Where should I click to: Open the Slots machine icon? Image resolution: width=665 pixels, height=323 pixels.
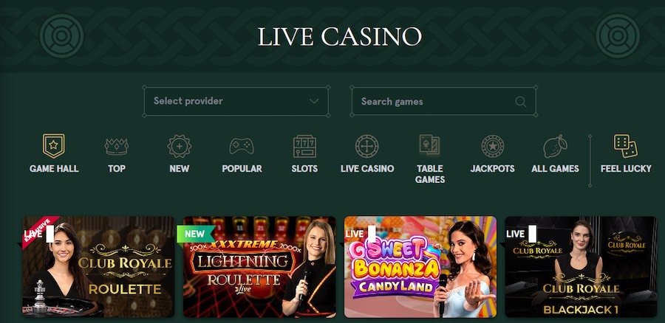point(304,147)
